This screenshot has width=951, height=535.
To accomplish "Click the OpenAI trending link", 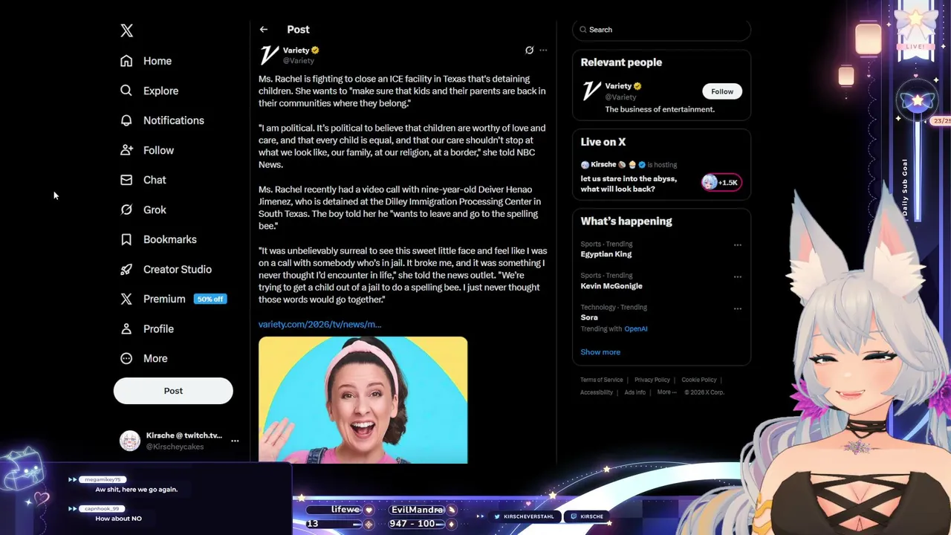I will (x=636, y=328).
